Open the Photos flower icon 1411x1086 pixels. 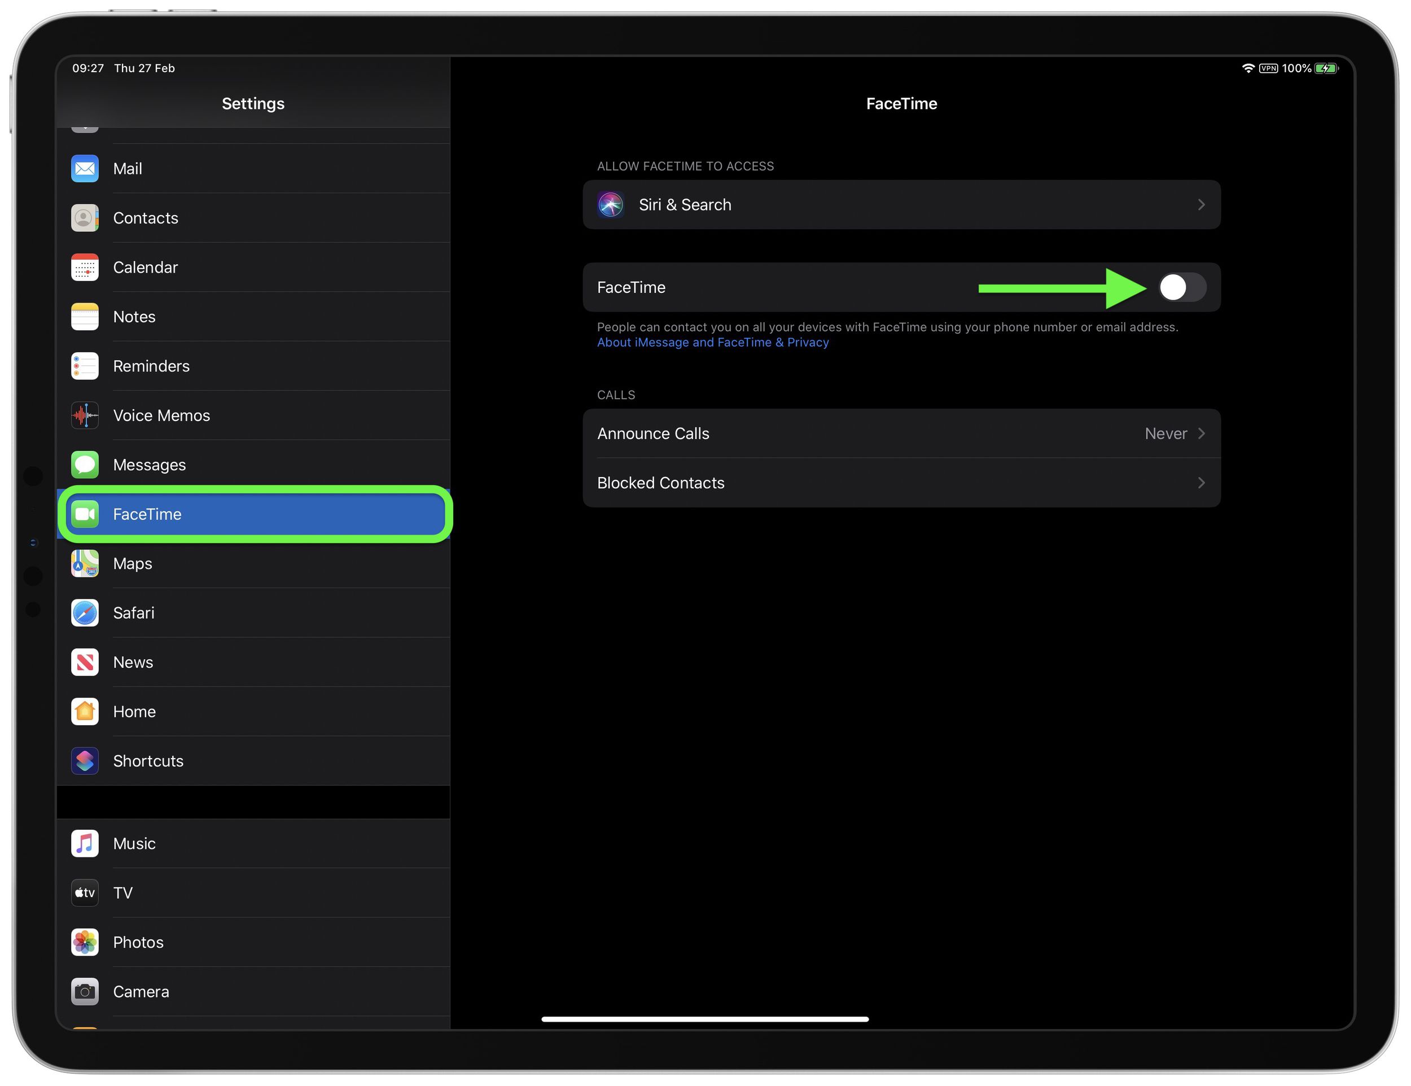pyautogui.click(x=85, y=943)
